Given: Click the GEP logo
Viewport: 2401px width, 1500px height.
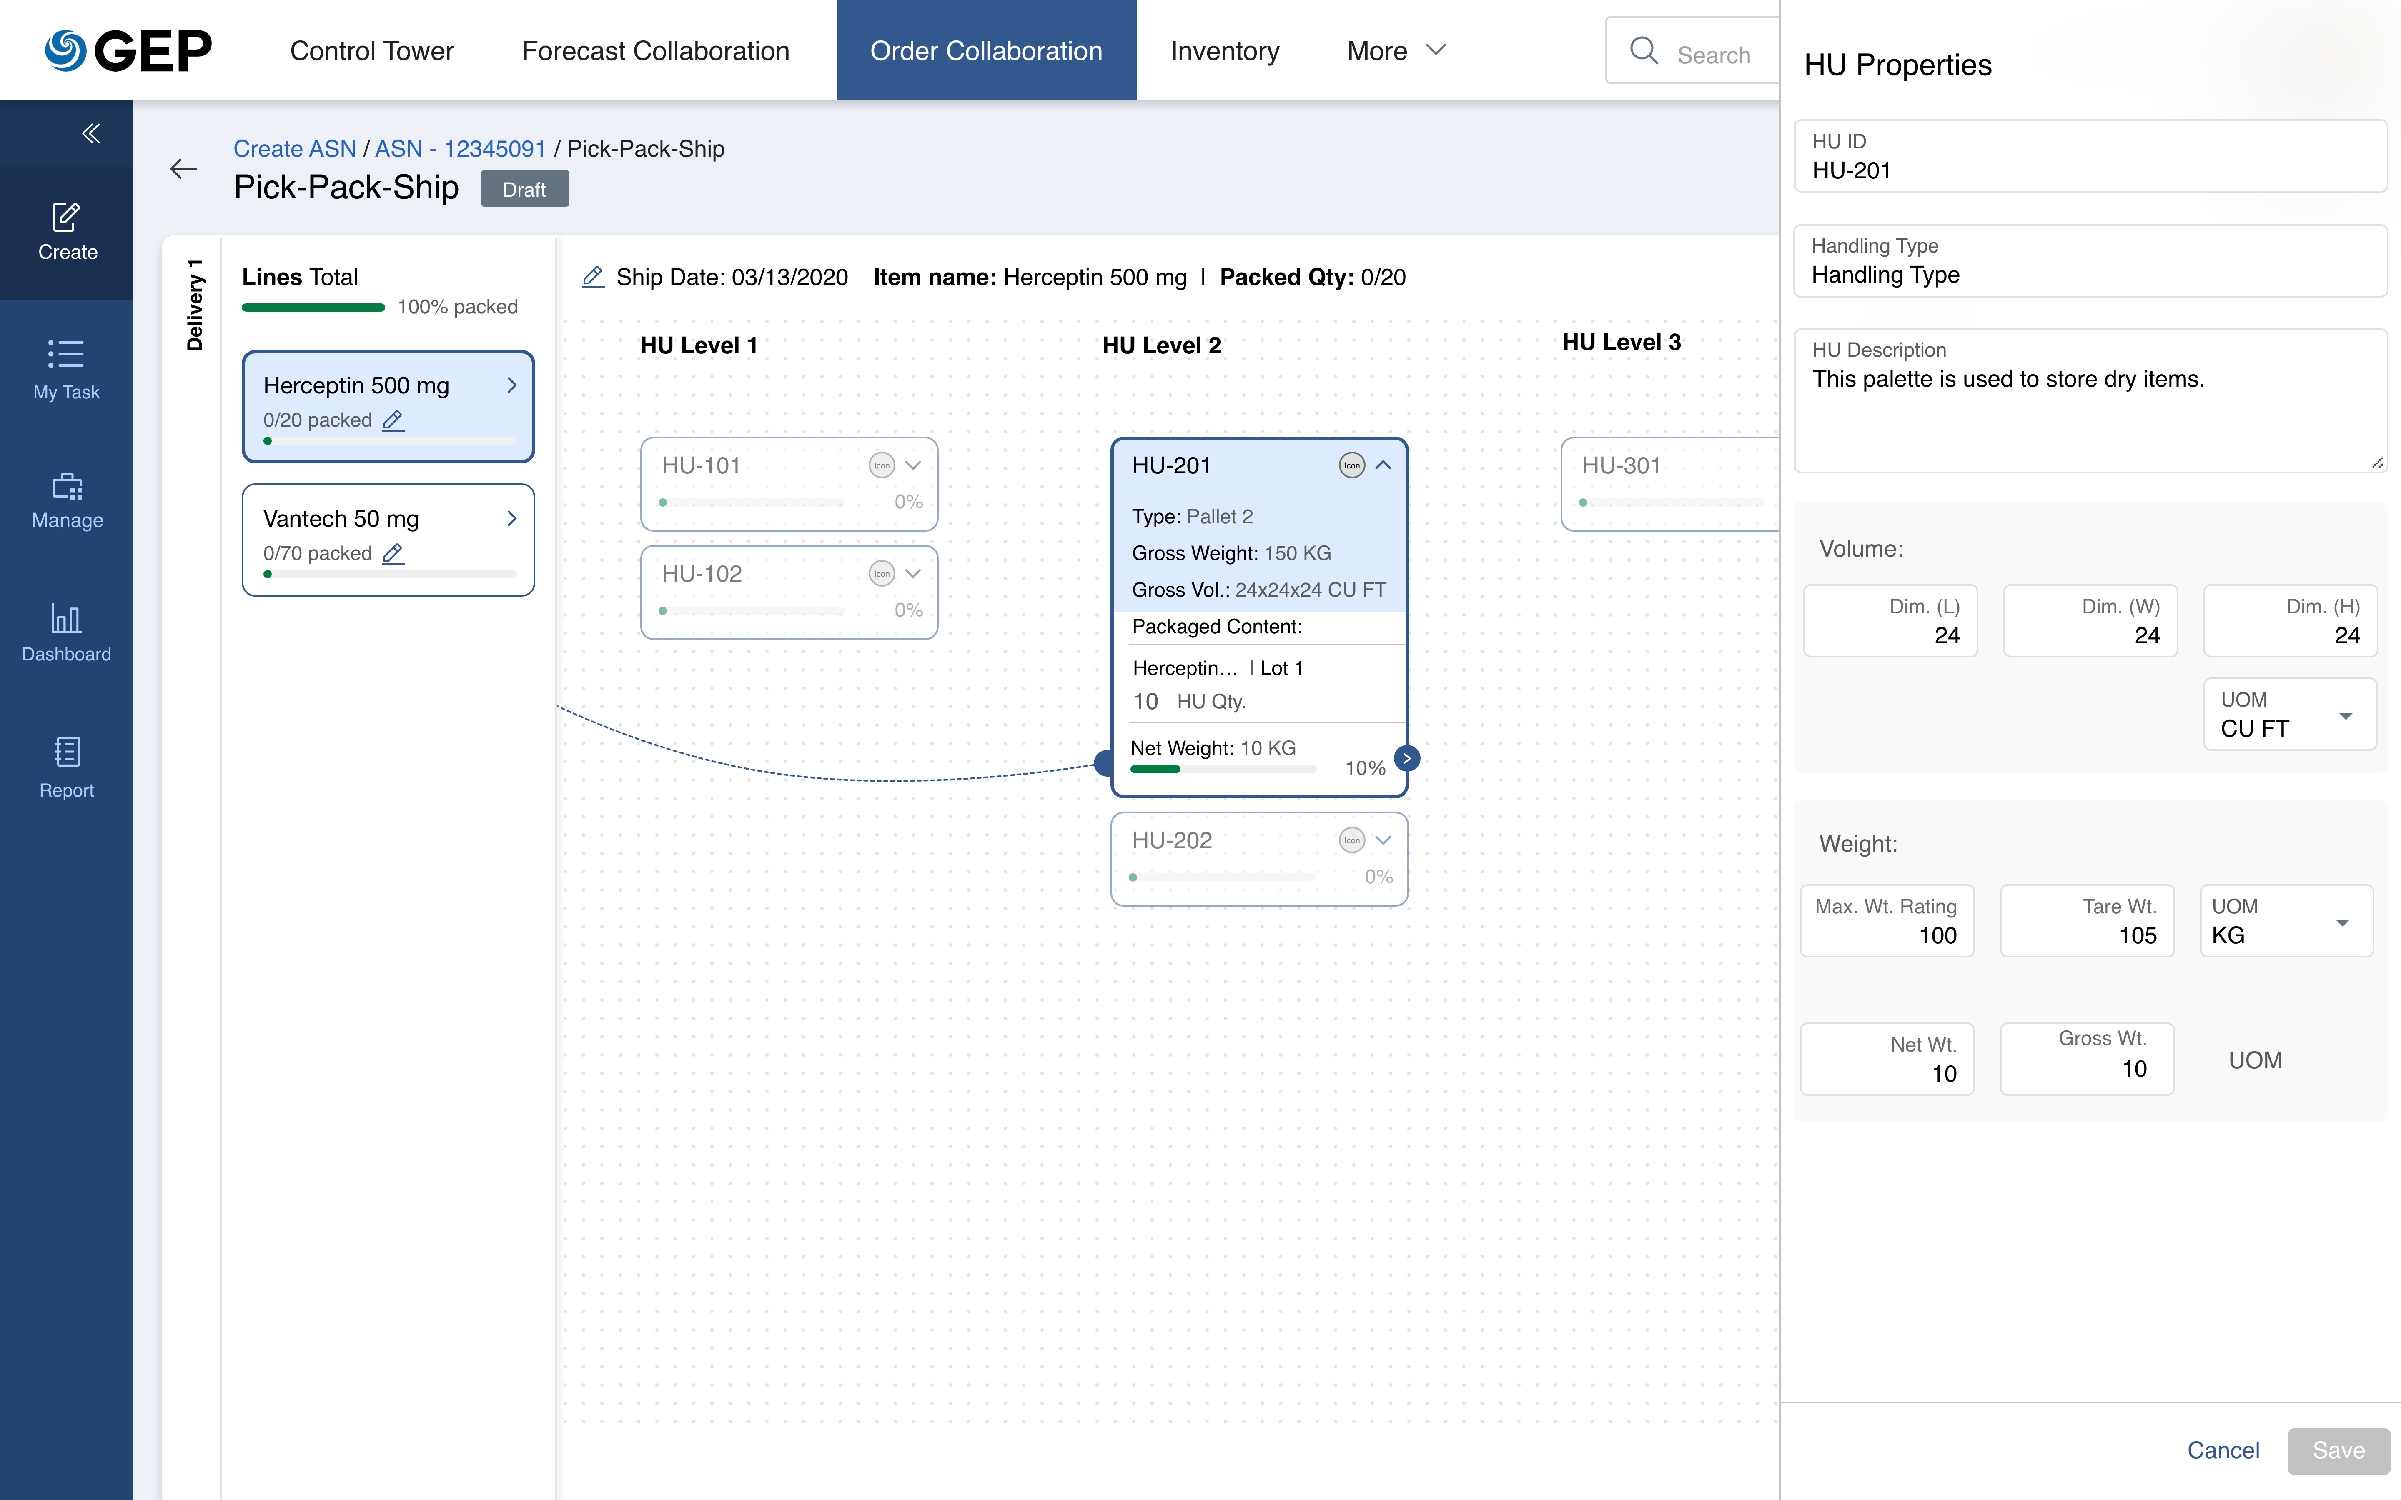Looking at the screenshot, I should (x=128, y=50).
